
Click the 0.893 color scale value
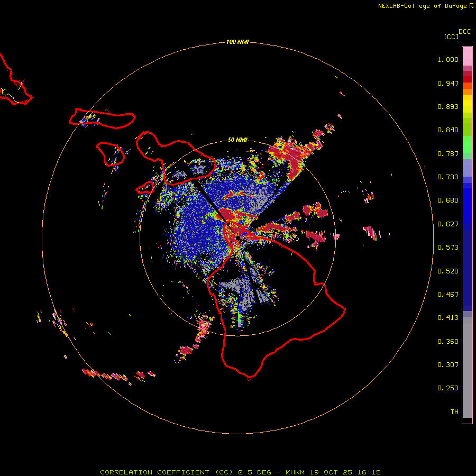pos(448,106)
